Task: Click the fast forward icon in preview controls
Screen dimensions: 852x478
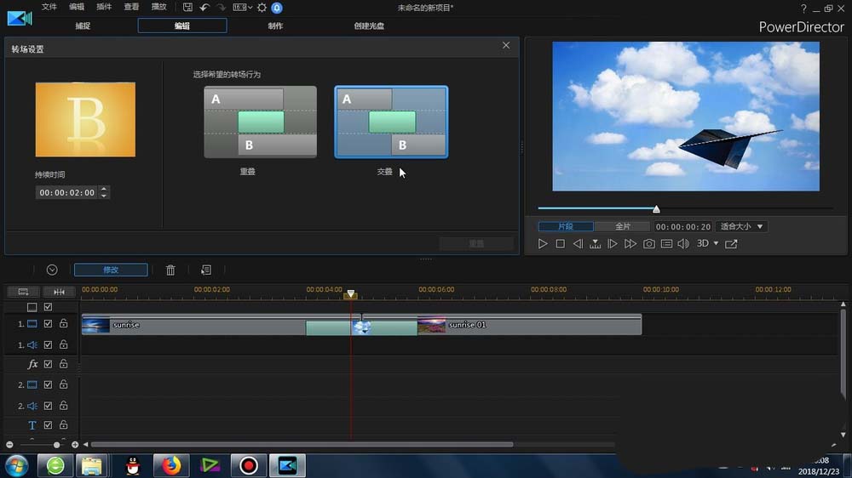Action: 630,244
